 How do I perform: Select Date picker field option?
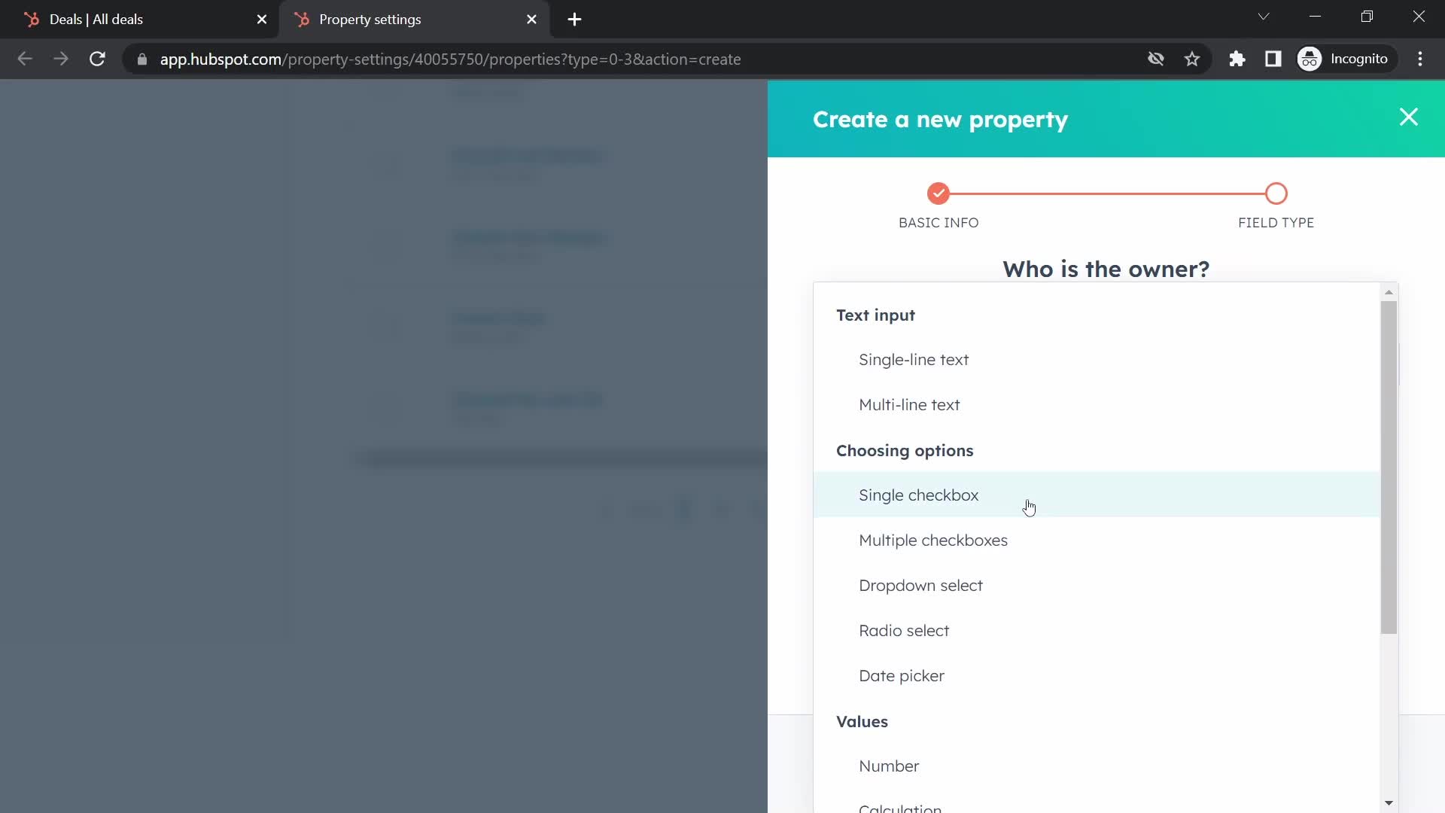tap(902, 675)
